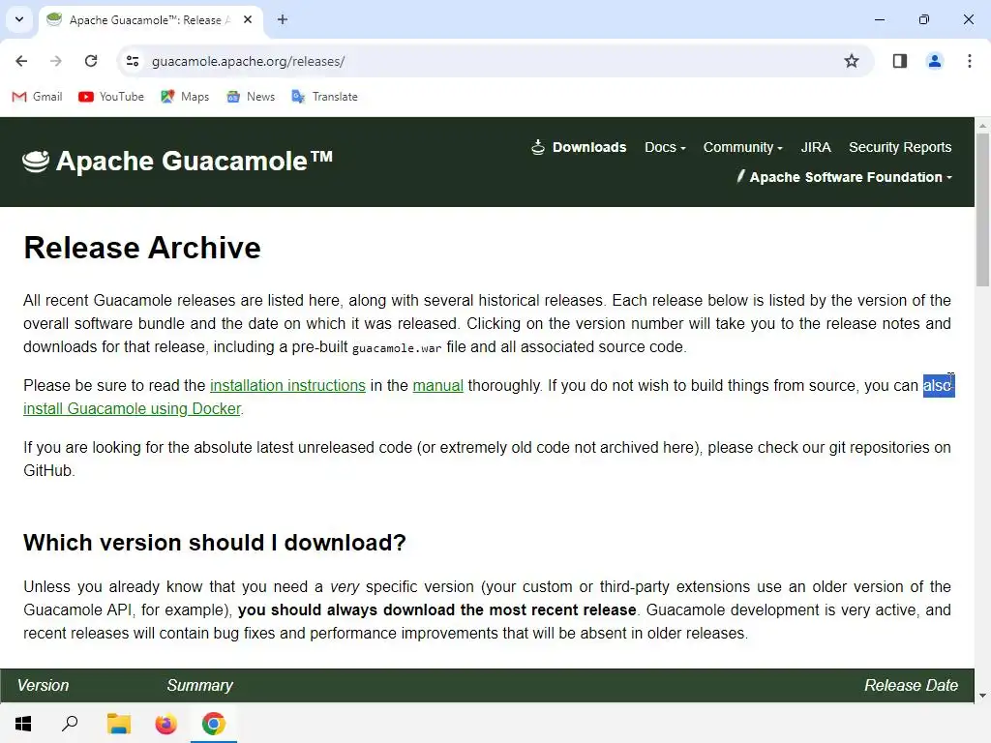991x743 pixels.
Task: Click the Which version should I download heading
Action: coord(215,543)
